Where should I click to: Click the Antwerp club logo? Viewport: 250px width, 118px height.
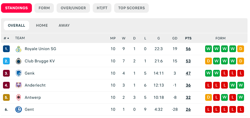pos(18,97)
